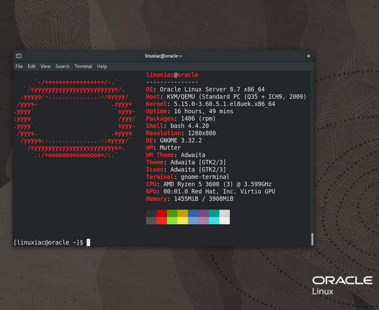
Task: Click the GPU line Red Hat Virtio GPU
Action: [210, 191]
